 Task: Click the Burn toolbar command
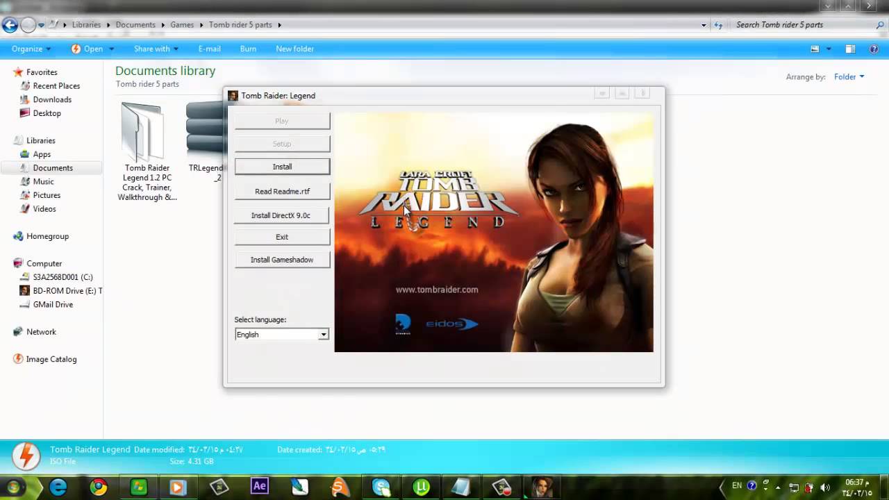(x=248, y=49)
